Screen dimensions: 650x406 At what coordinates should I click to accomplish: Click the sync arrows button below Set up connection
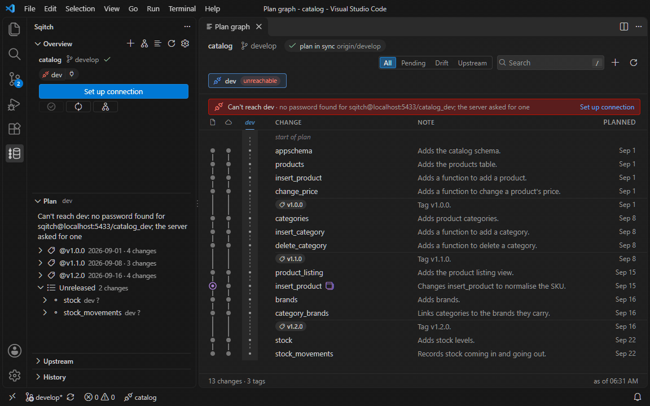click(x=78, y=107)
